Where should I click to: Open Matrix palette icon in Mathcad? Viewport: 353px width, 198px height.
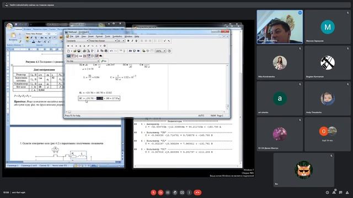pos(77,56)
